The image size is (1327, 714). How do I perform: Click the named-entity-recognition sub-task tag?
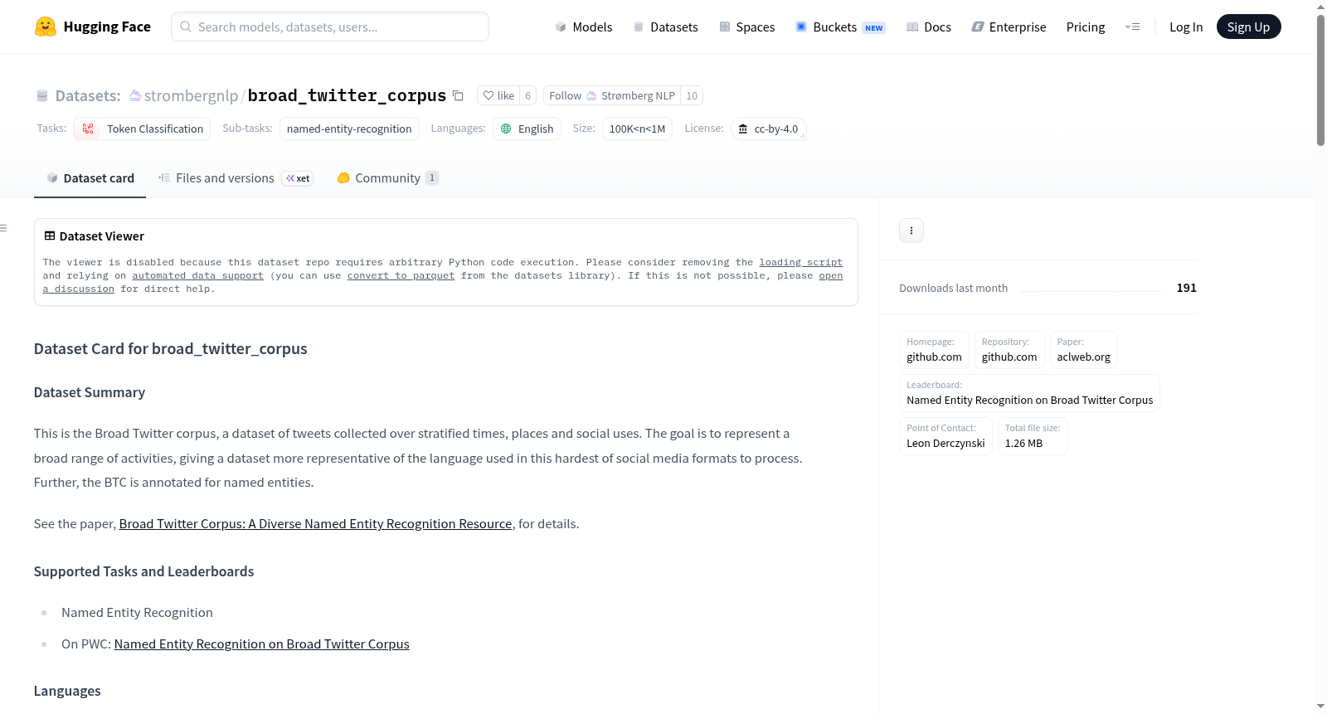(349, 129)
